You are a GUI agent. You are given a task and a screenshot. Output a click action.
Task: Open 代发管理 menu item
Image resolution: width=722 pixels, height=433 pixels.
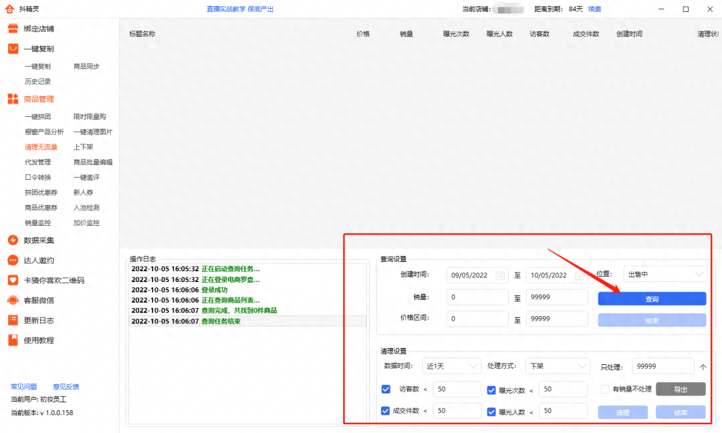pyautogui.click(x=37, y=162)
